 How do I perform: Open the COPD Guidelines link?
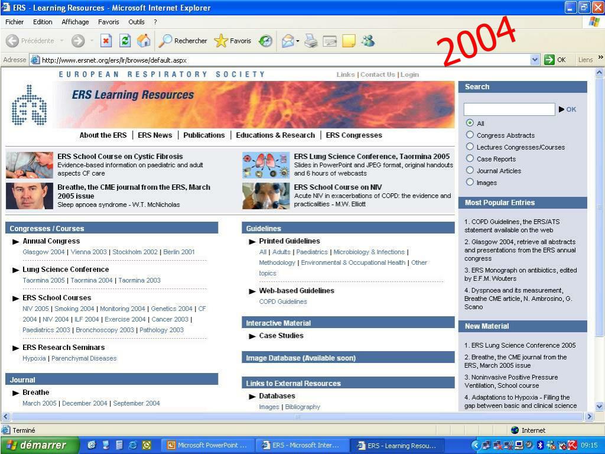283,301
